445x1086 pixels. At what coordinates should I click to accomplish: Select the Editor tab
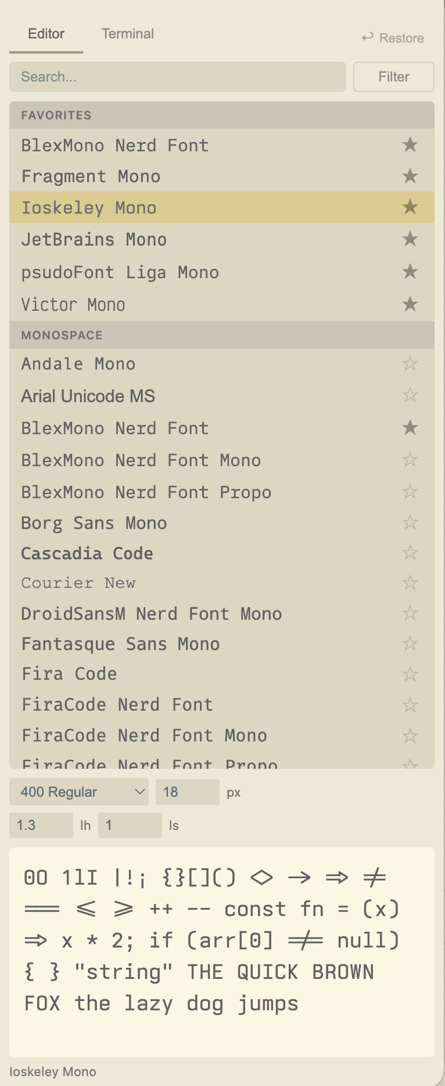pos(46,34)
